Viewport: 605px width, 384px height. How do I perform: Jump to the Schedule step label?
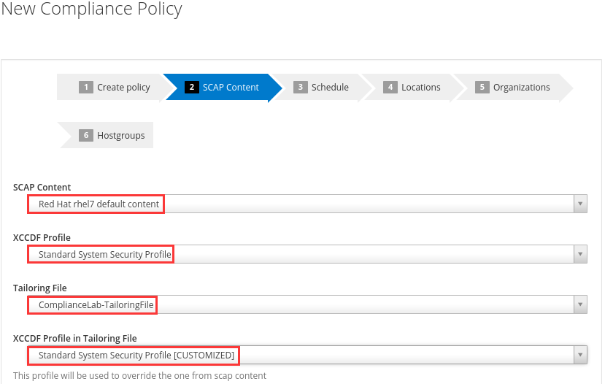[x=330, y=88]
